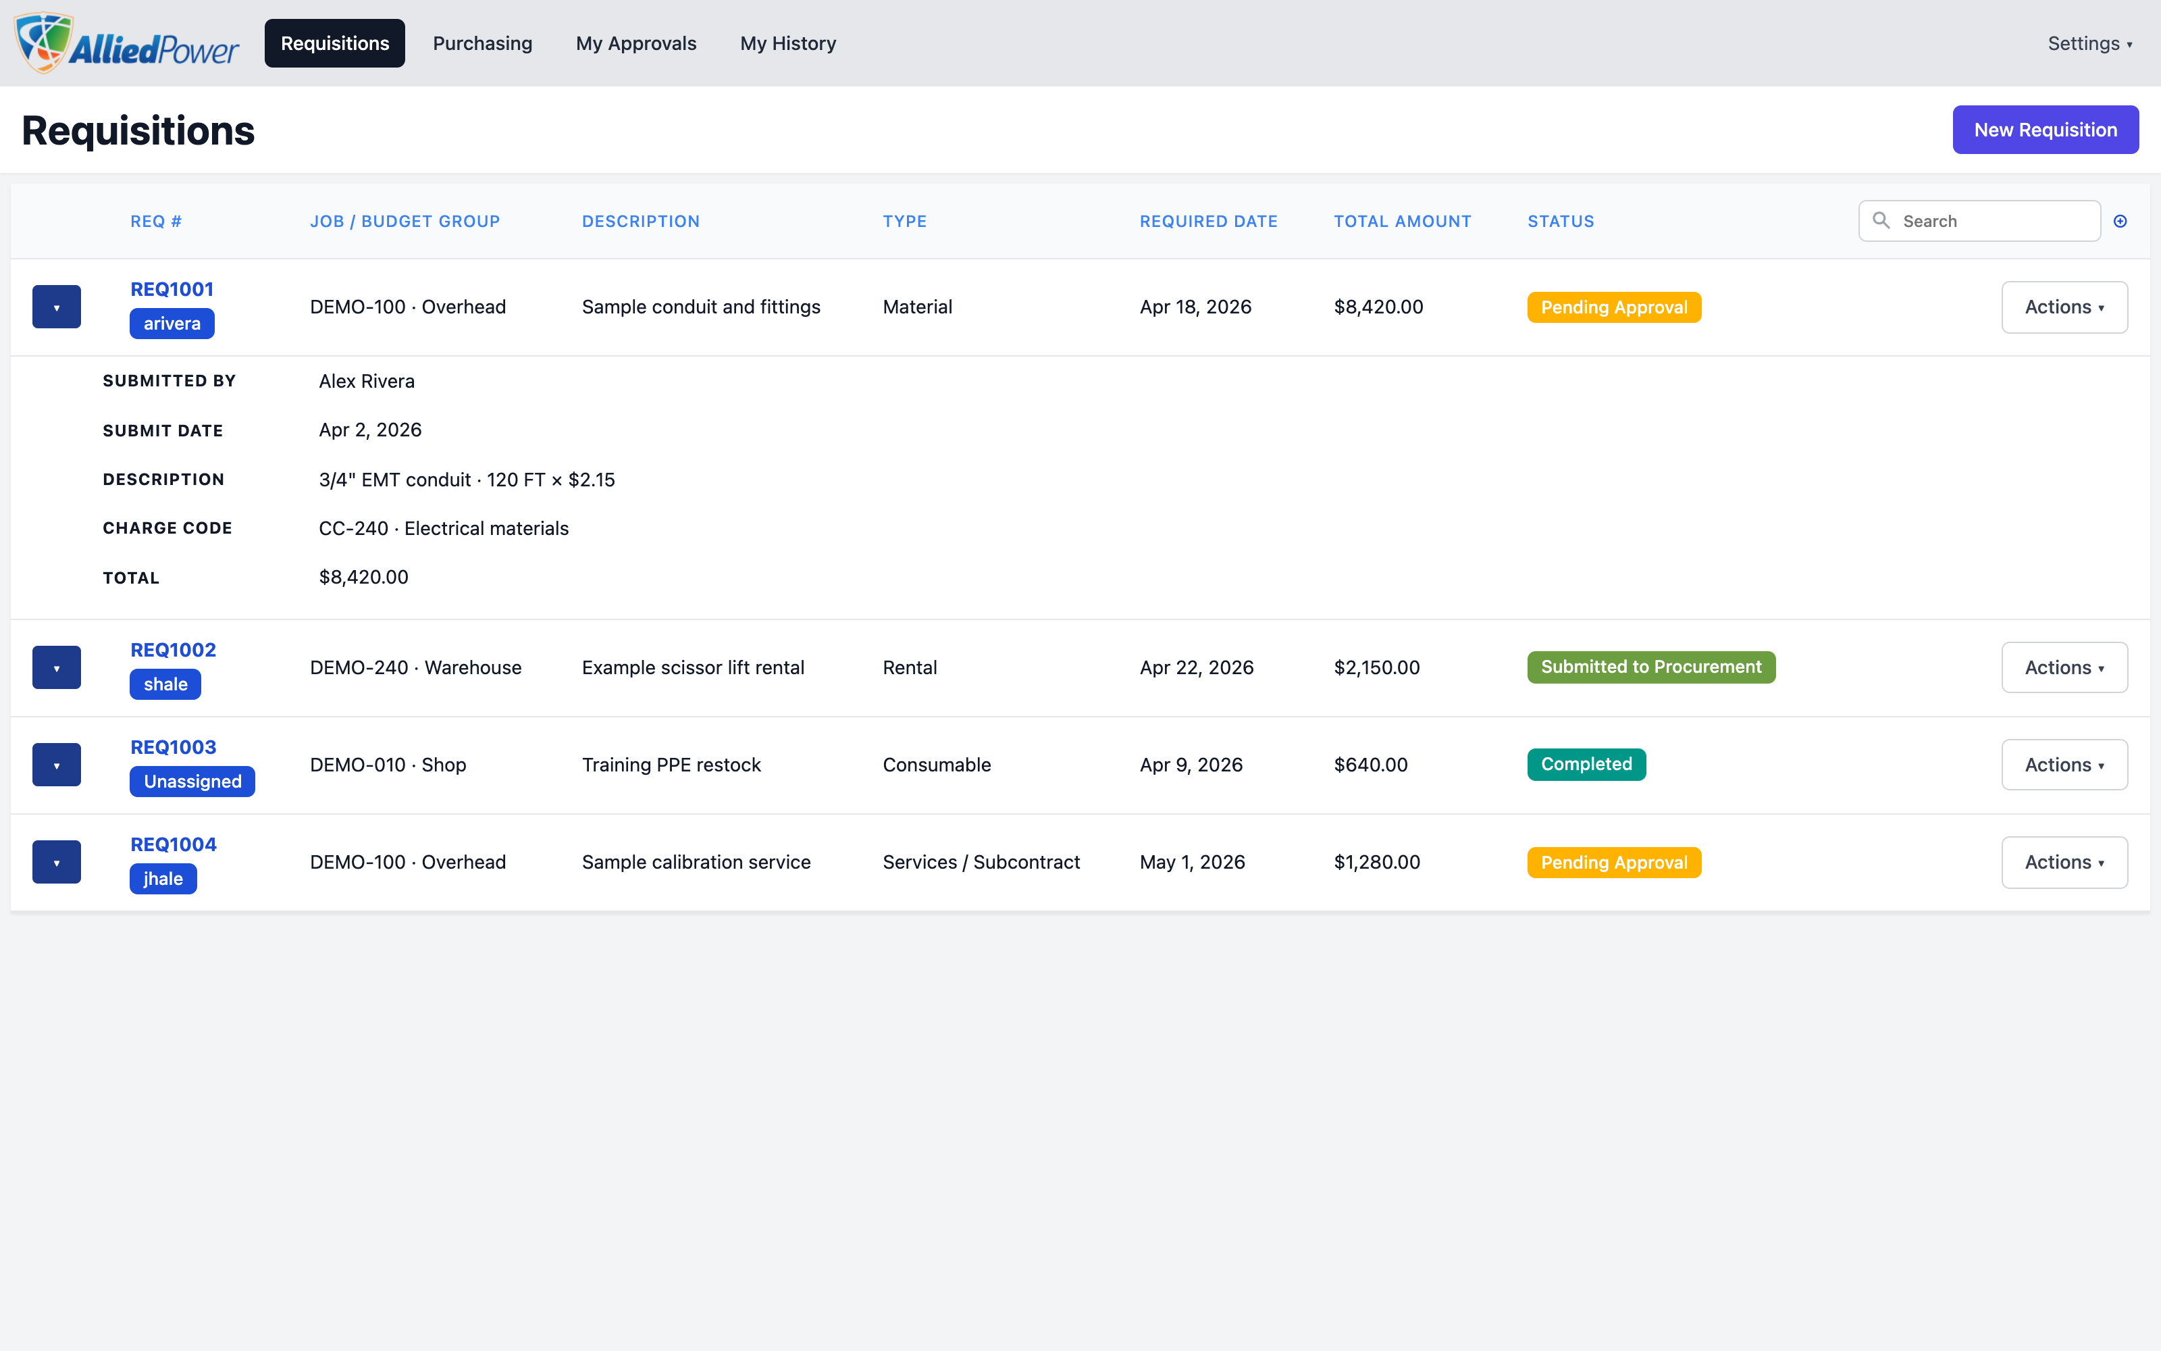Open the My History tab

point(787,43)
